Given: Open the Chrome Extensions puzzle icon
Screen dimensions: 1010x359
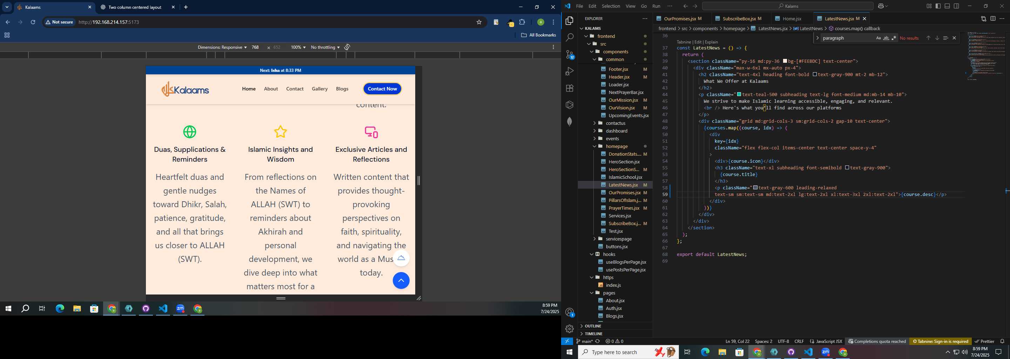Looking at the screenshot, I should click(522, 22).
